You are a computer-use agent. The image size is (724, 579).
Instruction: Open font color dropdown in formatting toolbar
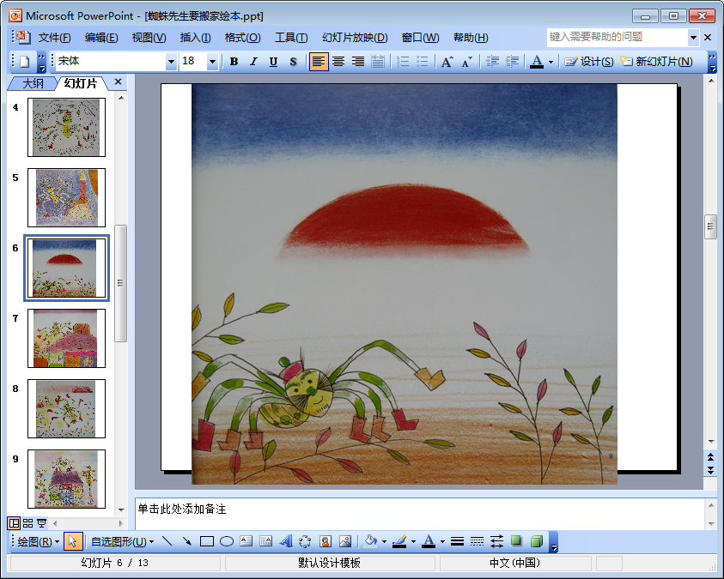[x=551, y=61]
